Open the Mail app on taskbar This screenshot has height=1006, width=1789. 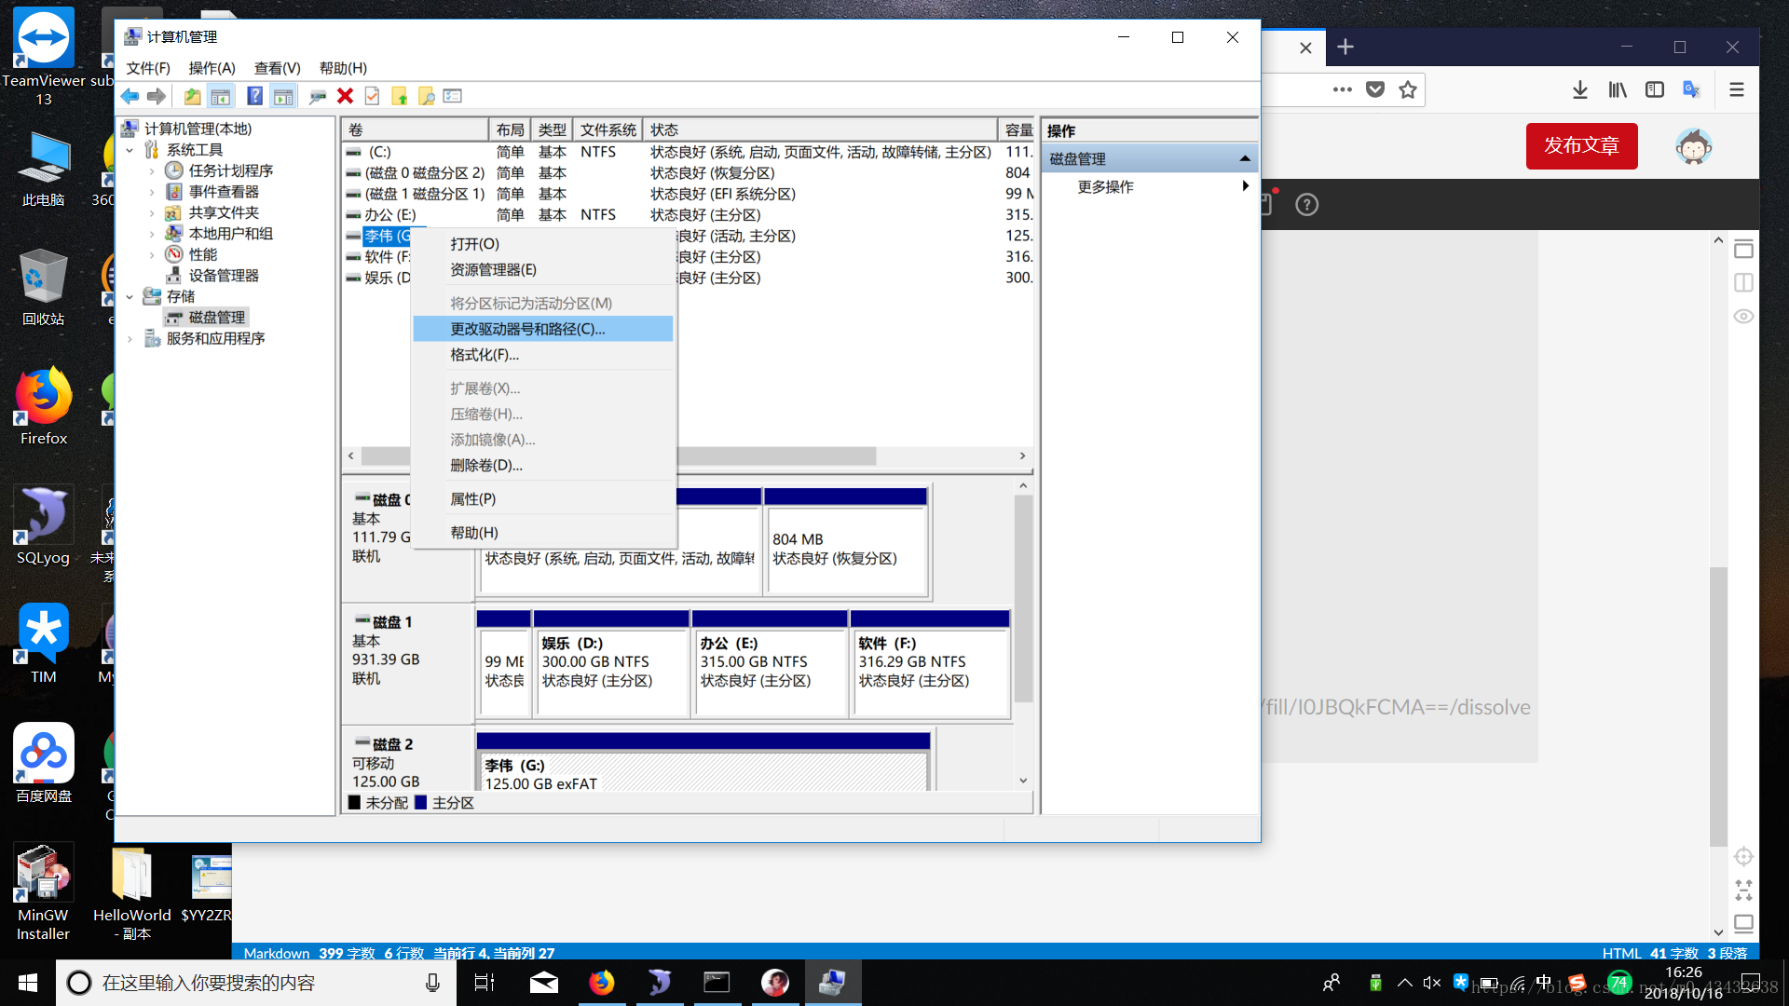point(544,983)
